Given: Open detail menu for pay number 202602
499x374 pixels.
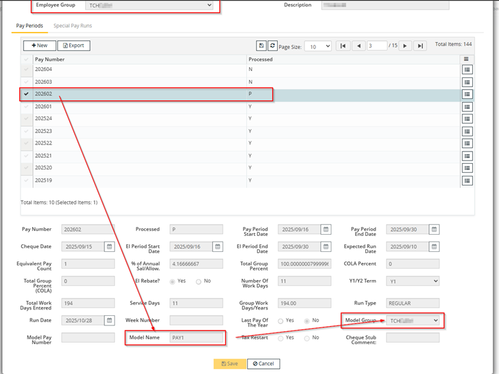Looking at the screenshot, I should click(467, 94).
